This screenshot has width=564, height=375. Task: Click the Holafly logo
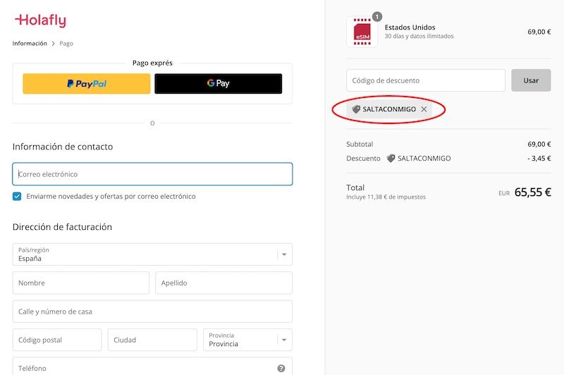[40, 20]
